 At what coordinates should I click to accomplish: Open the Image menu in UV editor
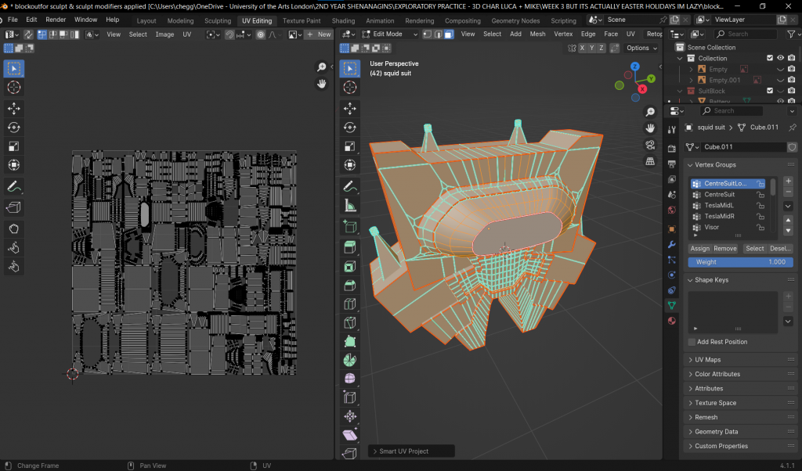click(164, 34)
